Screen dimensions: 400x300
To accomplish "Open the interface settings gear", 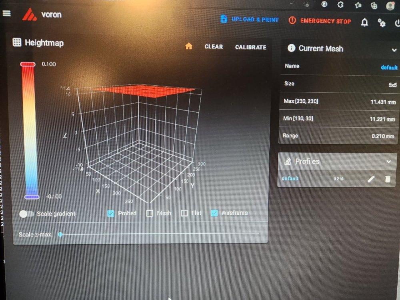I will click(x=382, y=23).
